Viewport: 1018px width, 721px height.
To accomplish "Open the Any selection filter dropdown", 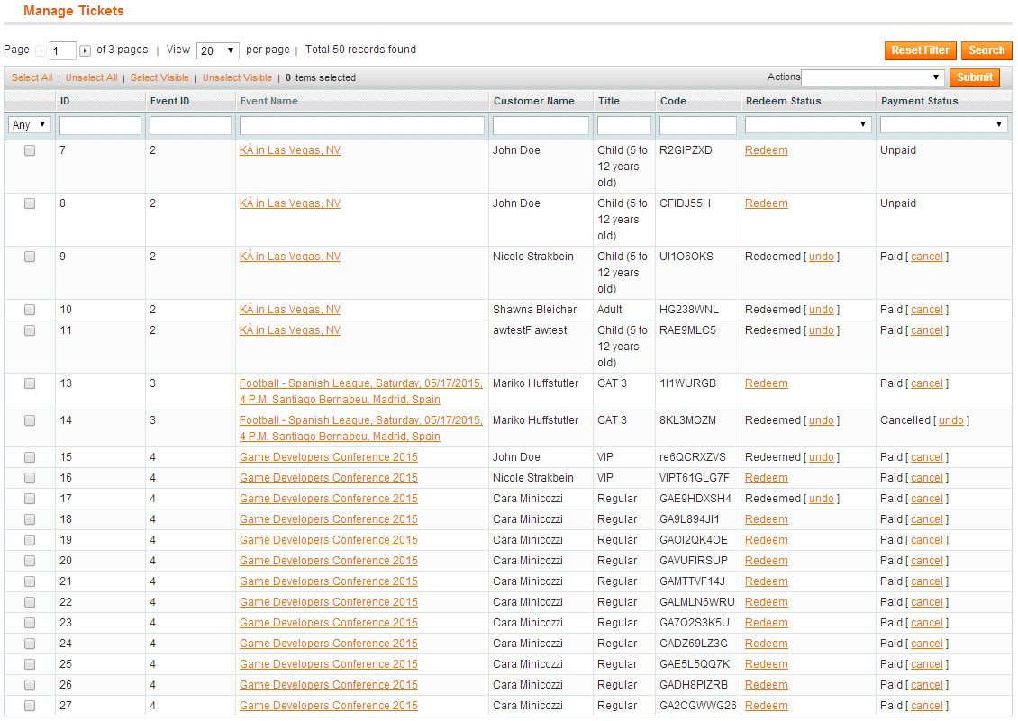I will pyautogui.click(x=30, y=124).
